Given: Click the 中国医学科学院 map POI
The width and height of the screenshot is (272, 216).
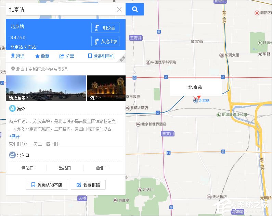Looking at the screenshot, I should point(161,62).
